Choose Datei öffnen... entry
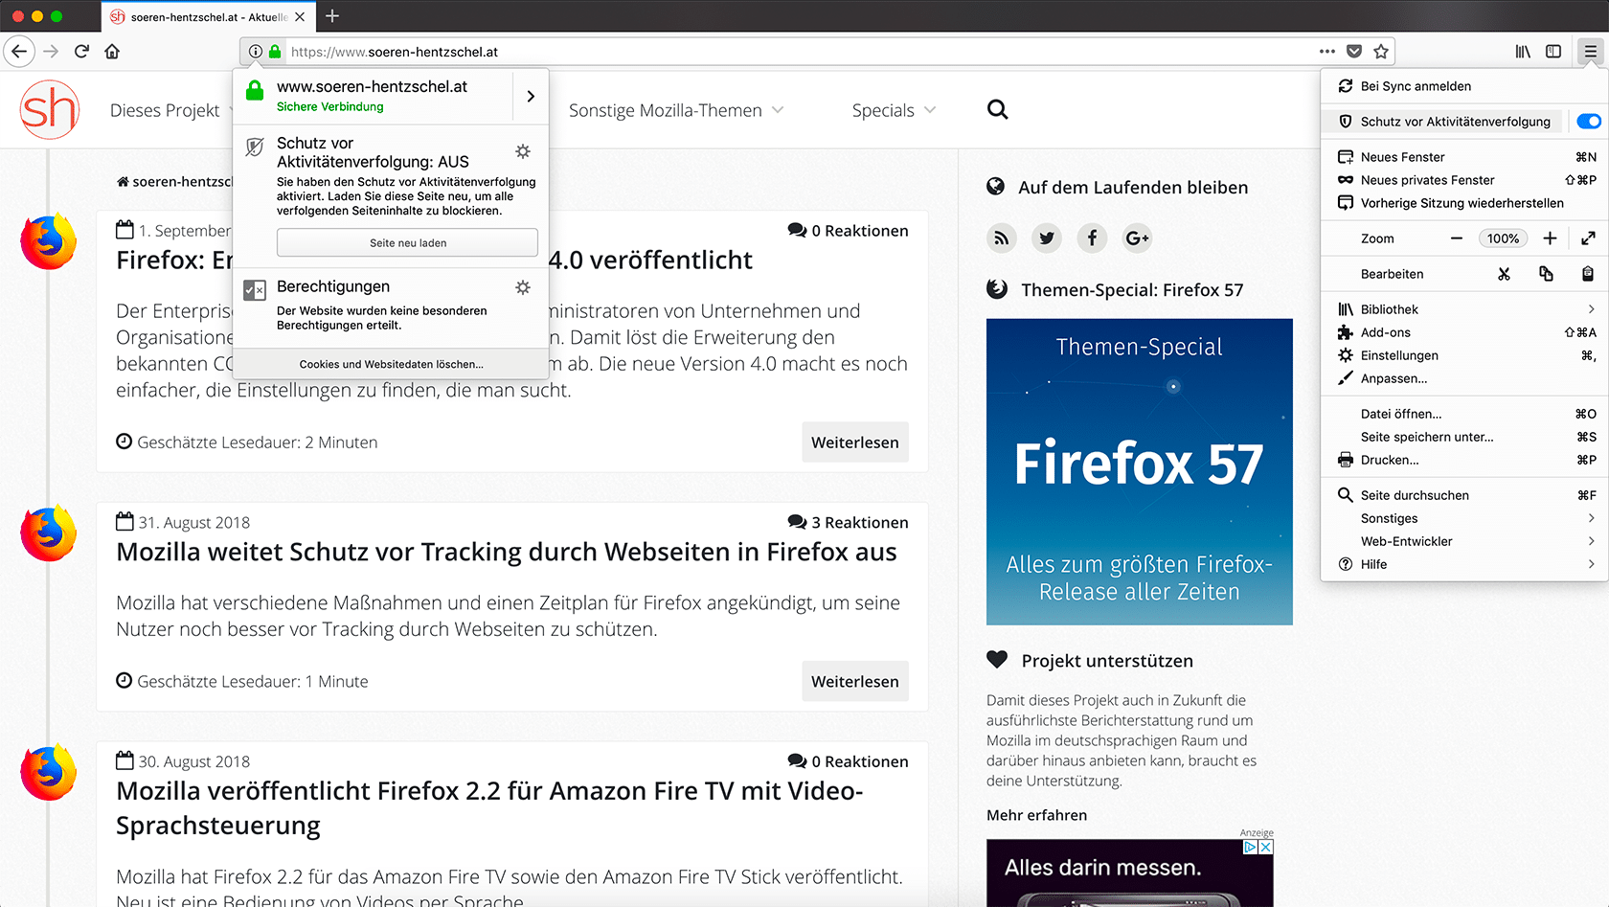This screenshot has height=907, width=1609. (x=1463, y=414)
